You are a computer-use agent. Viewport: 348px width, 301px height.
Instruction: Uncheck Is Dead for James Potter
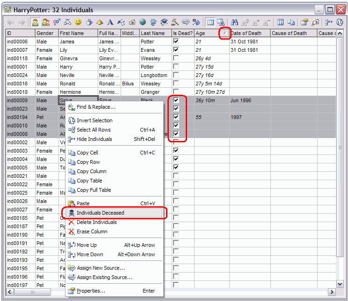(176, 42)
